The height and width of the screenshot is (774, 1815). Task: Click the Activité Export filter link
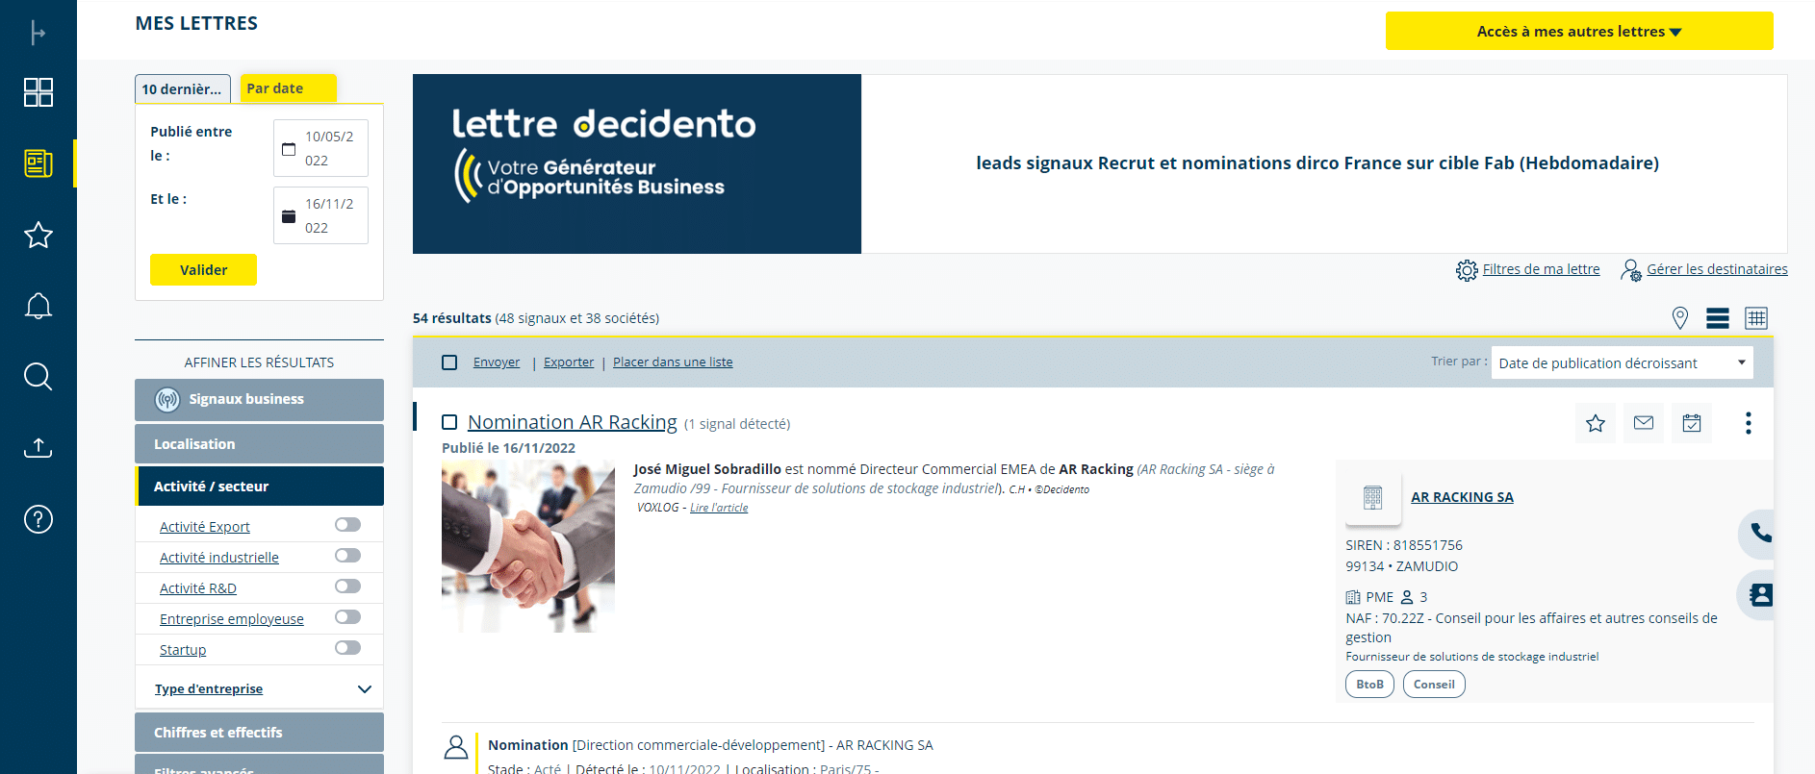point(205,527)
